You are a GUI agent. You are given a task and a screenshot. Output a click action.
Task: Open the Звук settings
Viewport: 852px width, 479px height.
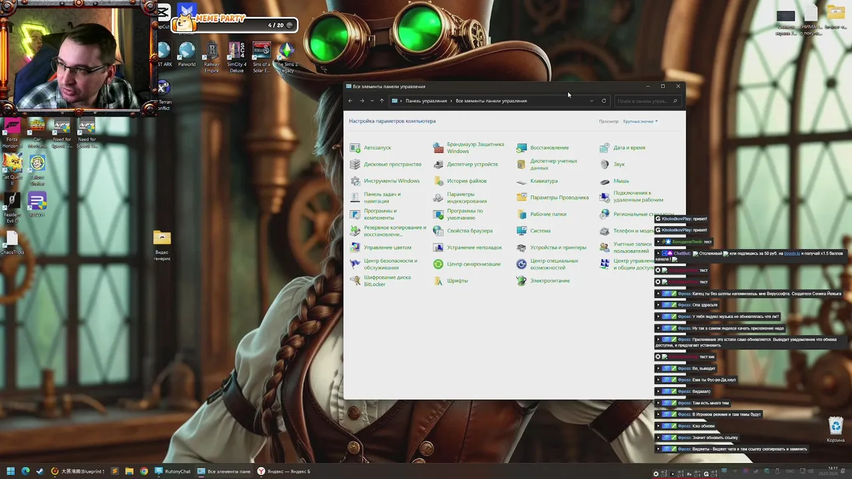tap(612, 164)
